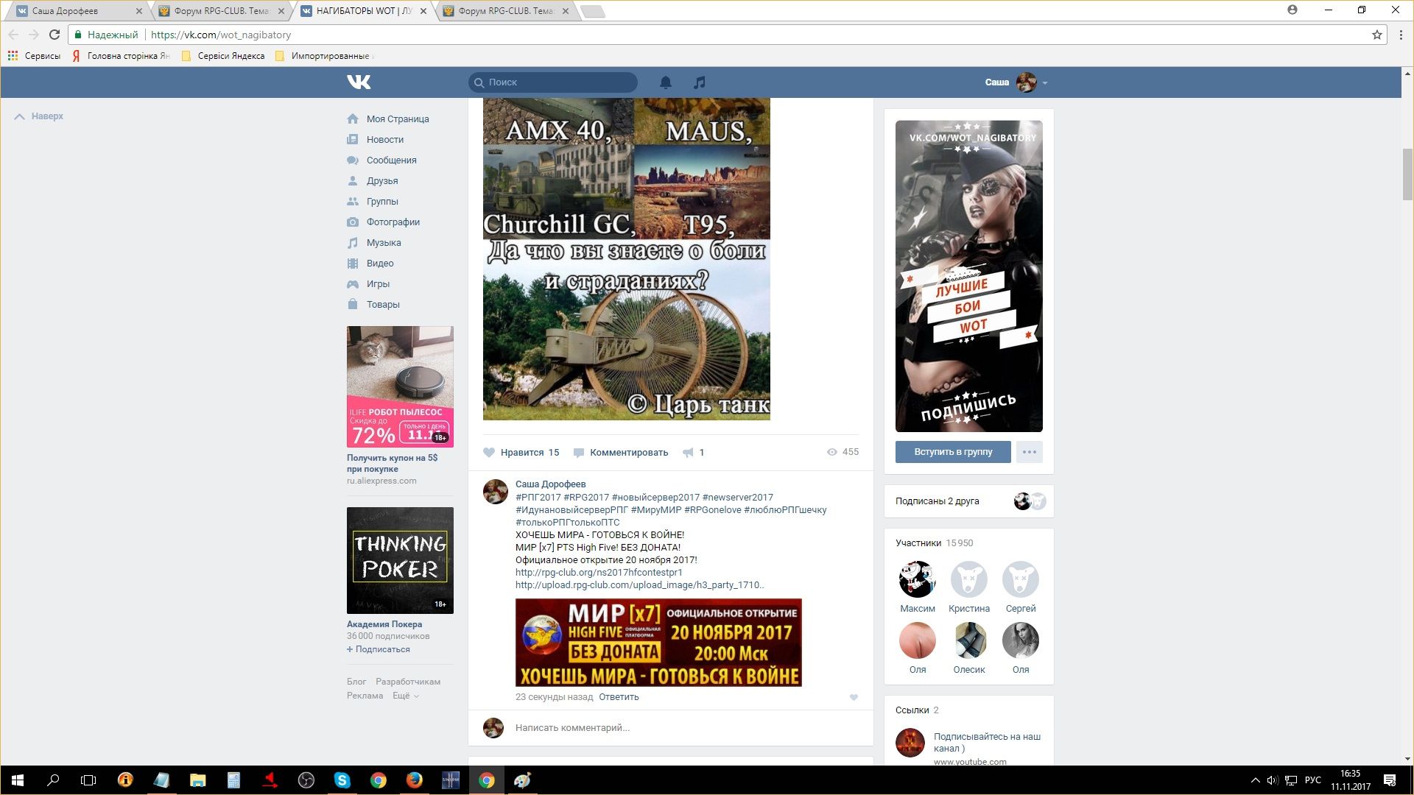Bookmark this page with star icon
The height and width of the screenshot is (795, 1414).
pyautogui.click(x=1376, y=35)
